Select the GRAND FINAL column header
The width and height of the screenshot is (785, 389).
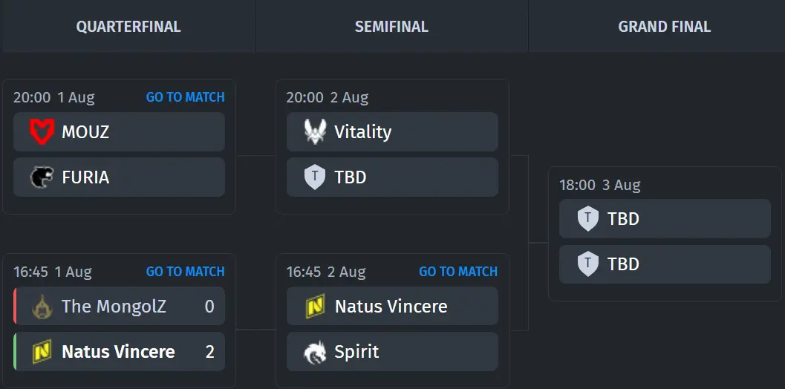click(x=665, y=27)
